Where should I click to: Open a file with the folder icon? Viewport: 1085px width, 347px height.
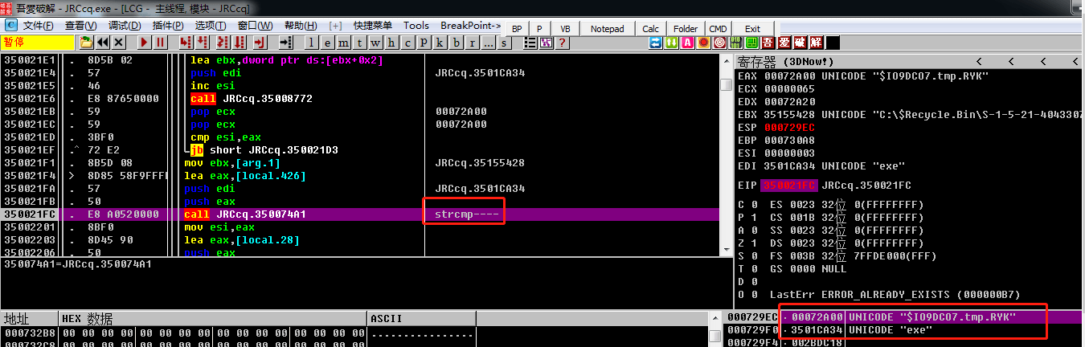(x=86, y=42)
